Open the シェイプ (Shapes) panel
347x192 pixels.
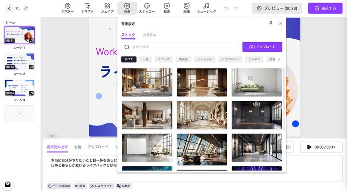click(x=107, y=8)
